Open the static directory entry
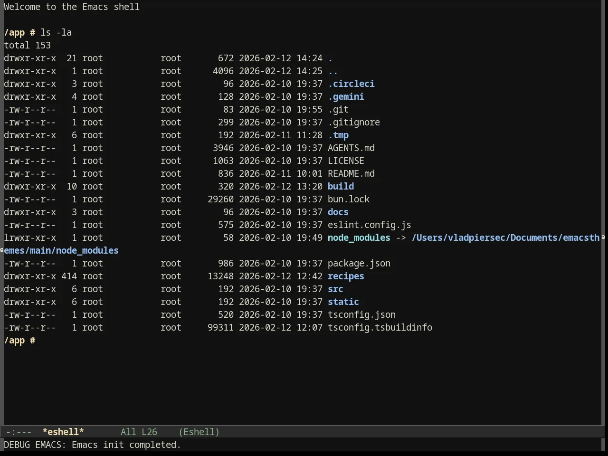608x456 pixels. [343, 302]
